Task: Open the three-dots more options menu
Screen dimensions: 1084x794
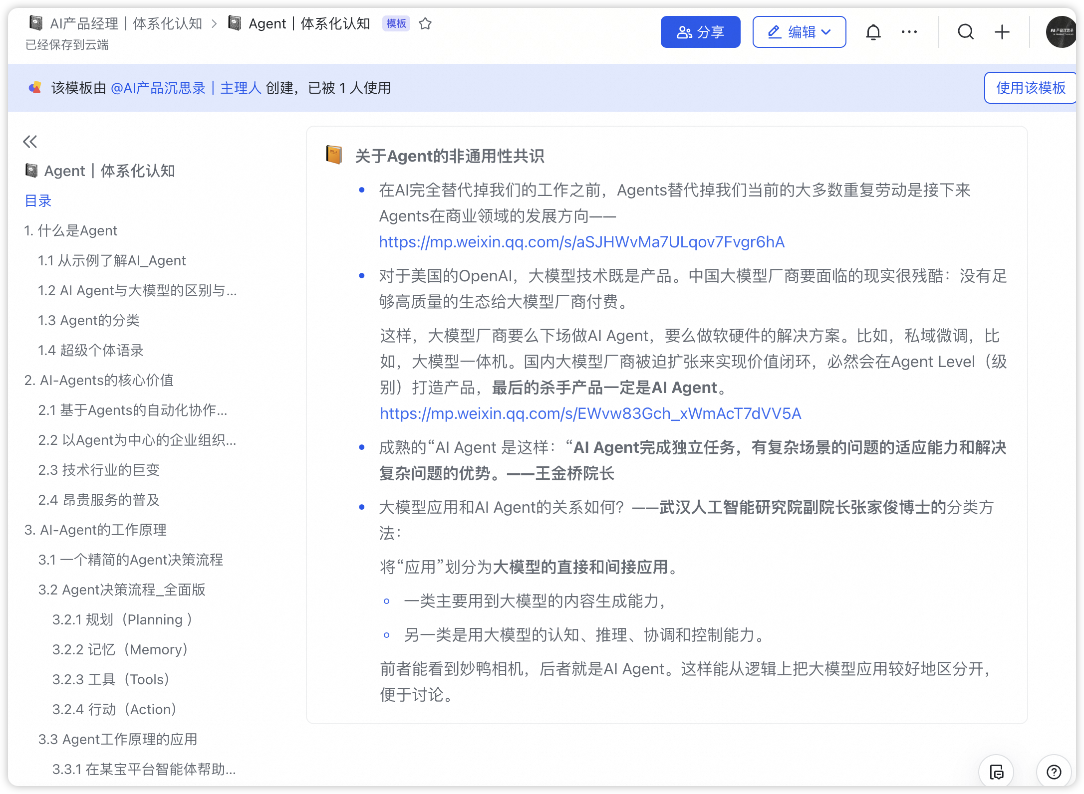Action: click(909, 32)
